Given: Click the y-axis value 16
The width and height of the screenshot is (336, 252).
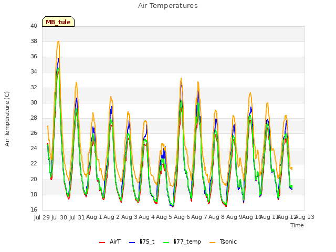Looking at the screenshot, I should click(34, 210).
